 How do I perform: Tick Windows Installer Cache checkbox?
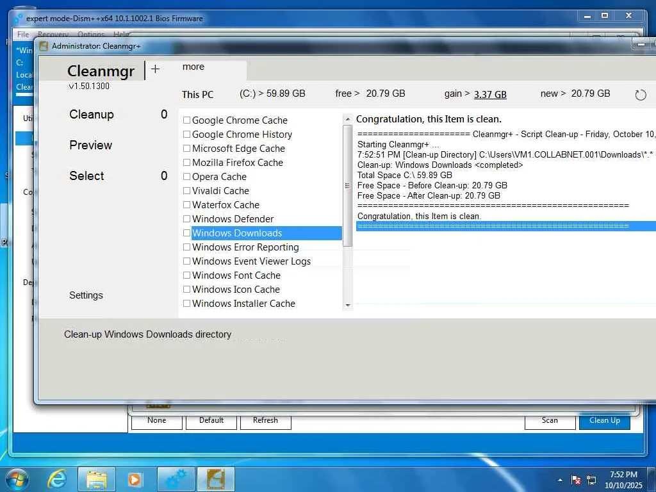186,303
